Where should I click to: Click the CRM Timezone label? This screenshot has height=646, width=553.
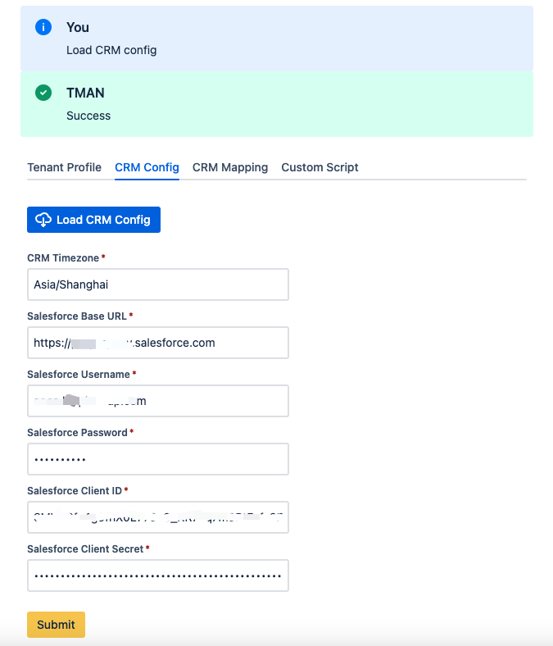63,258
